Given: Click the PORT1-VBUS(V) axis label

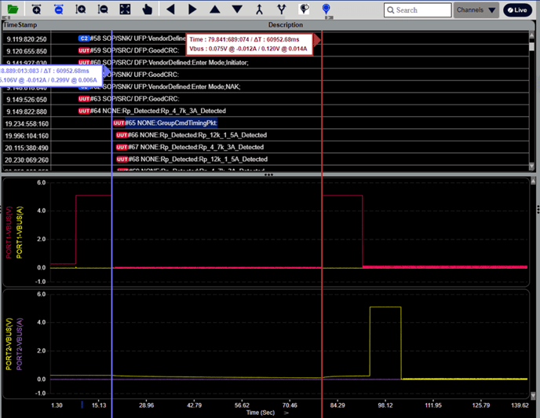Looking at the screenshot, I should (x=9, y=232).
